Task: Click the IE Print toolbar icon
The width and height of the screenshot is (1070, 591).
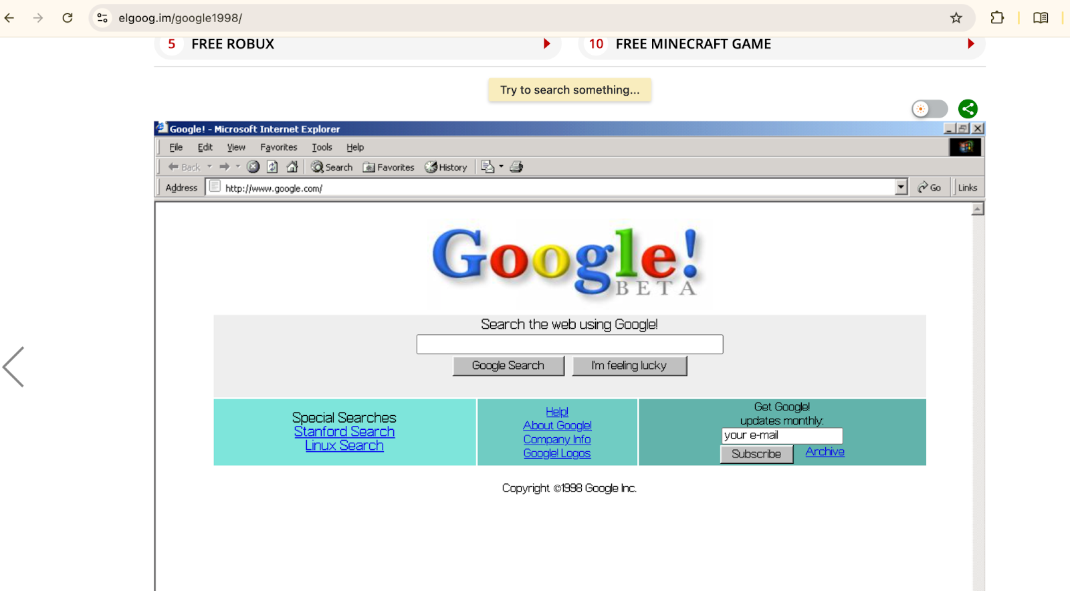Action: pos(516,167)
